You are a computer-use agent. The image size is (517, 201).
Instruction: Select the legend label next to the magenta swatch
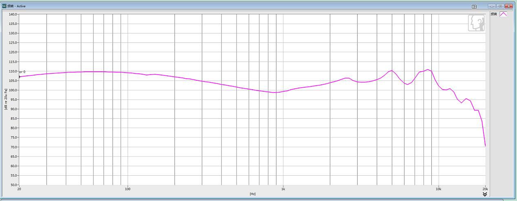point(494,14)
